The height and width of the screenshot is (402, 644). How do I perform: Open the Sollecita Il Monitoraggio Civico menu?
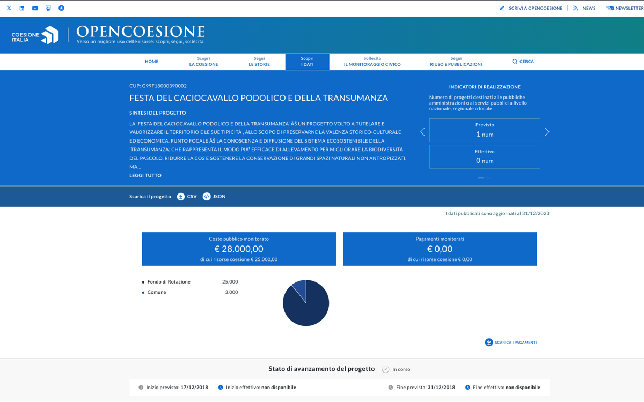click(372, 62)
